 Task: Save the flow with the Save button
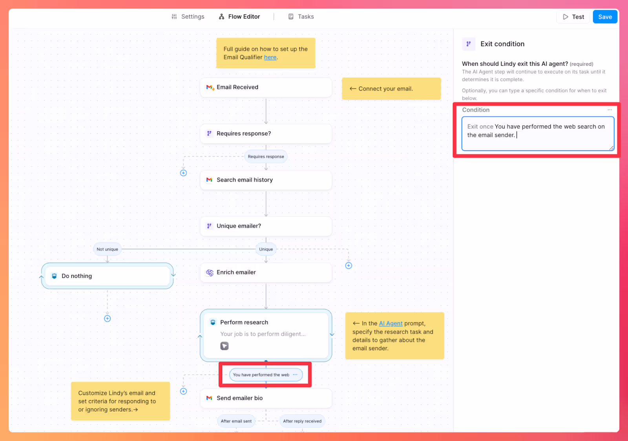tap(605, 17)
